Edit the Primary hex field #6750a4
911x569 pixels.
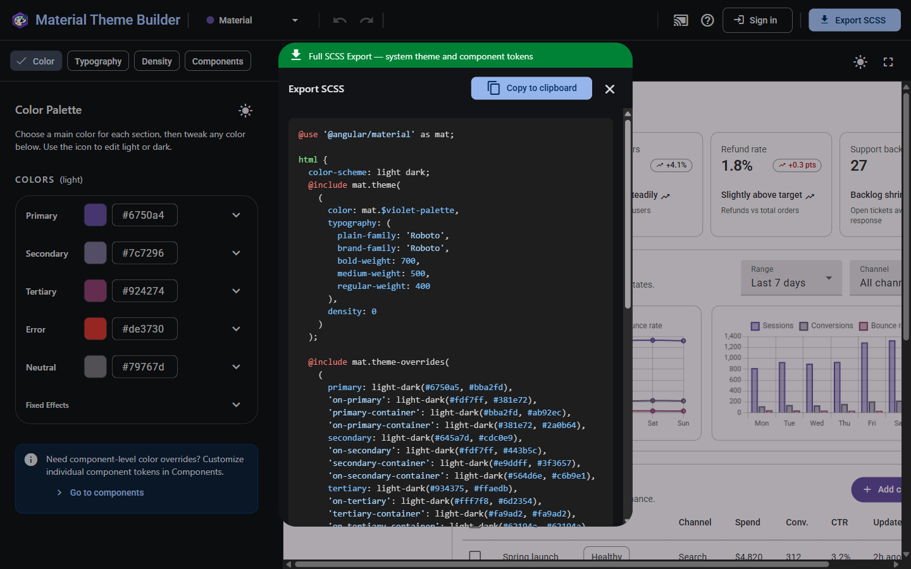tap(145, 215)
